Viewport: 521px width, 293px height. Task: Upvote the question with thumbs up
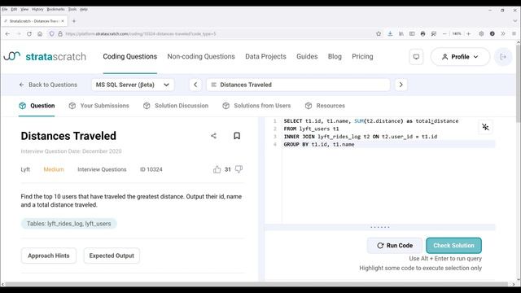click(217, 169)
